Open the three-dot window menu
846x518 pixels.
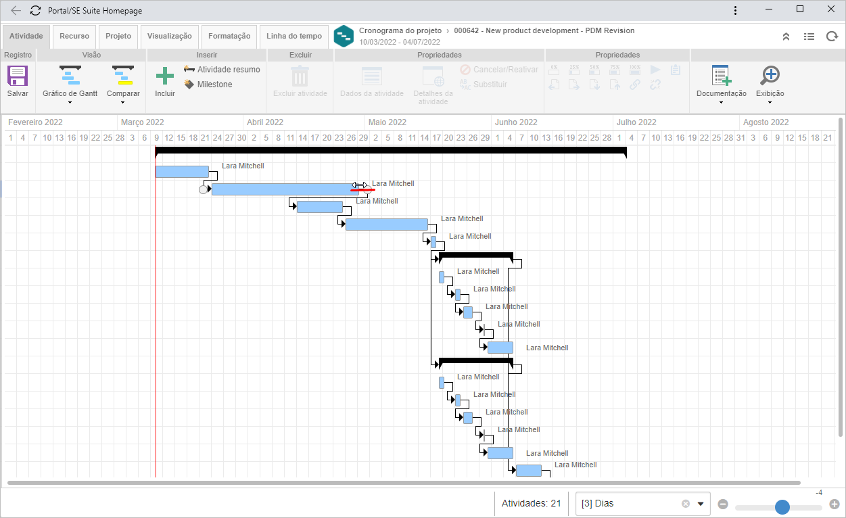(736, 11)
